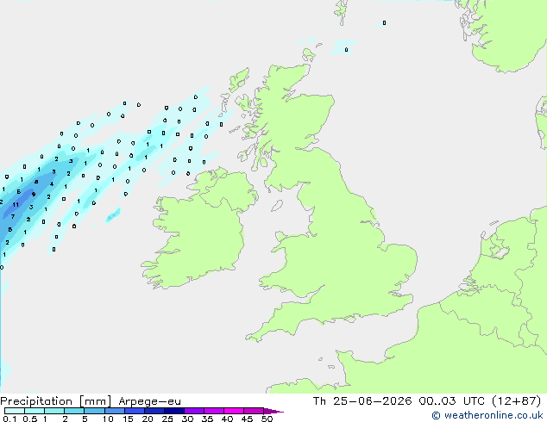The height and width of the screenshot is (422, 547).
Task: Click the 45–50 mm legend color swatch
Action: pyautogui.click(x=254, y=411)
